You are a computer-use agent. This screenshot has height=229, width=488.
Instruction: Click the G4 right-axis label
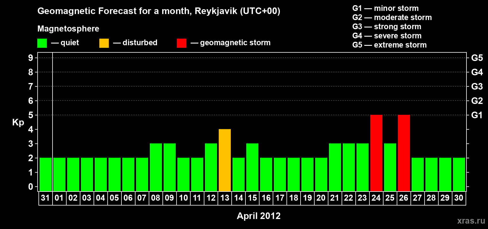click(x=477, y=72)
